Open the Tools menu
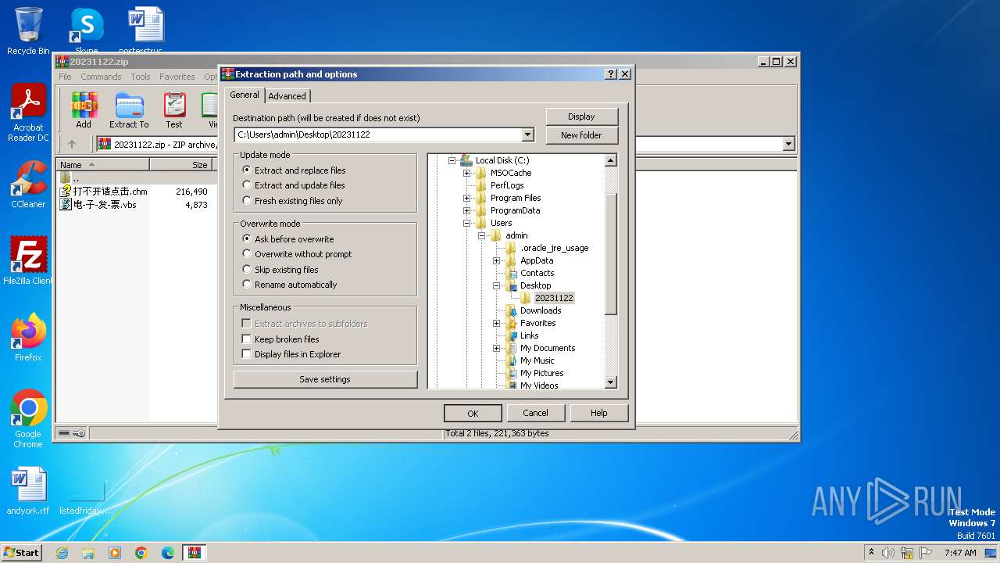 coord(141,77)
